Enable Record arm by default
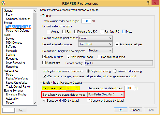This screenshot has width=160, height=115. 44,63
